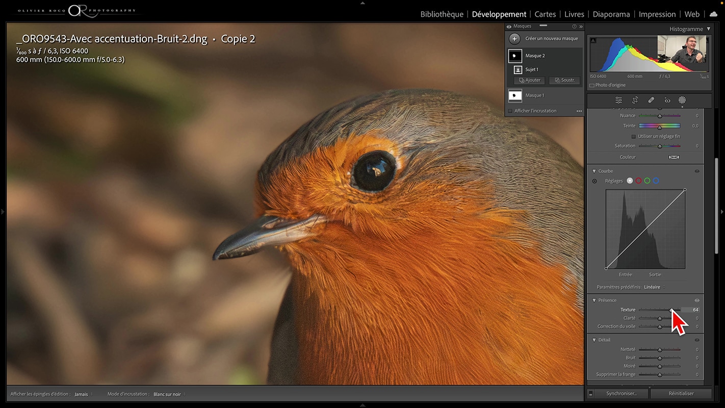
Task: Click the Réinitialiser button
Action: (681, 394)
